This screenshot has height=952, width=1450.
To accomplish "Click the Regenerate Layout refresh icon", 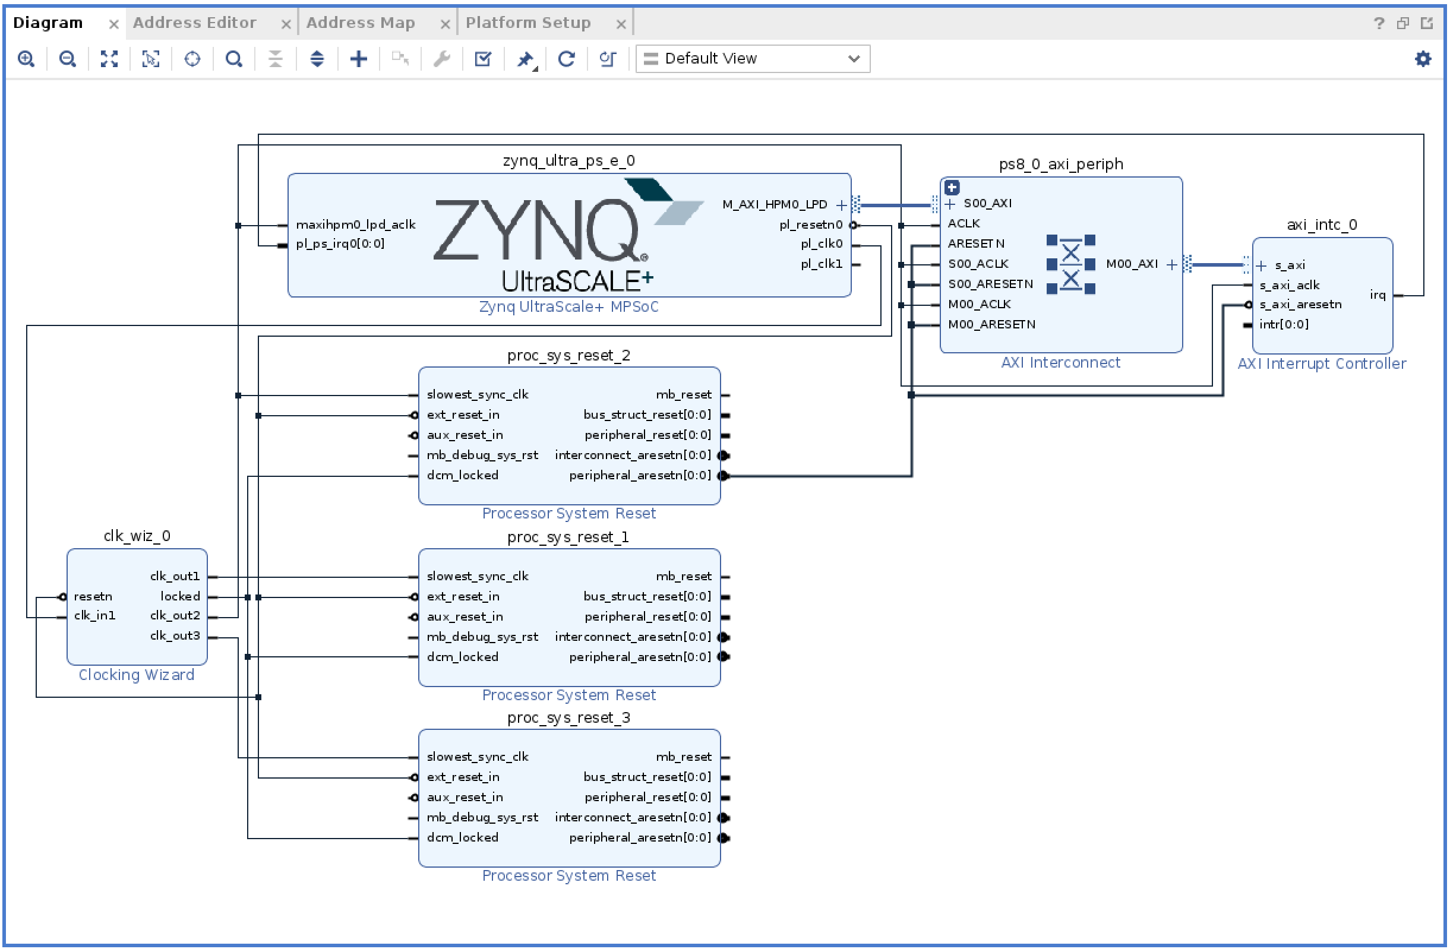I will [x=567, y=59].
